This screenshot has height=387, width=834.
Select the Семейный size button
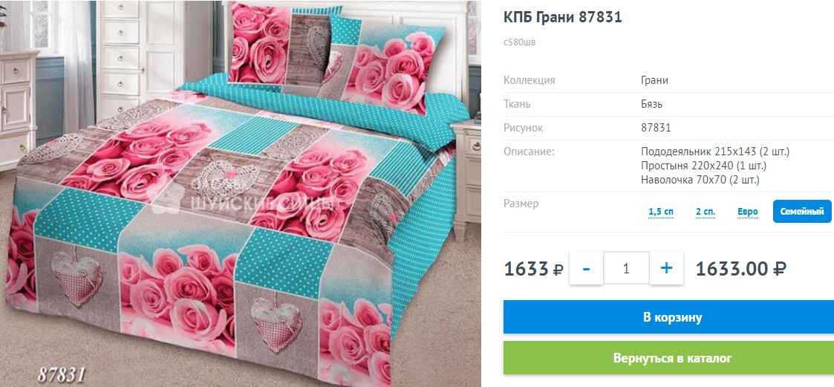pyautogui.click(x=801, y=212)
